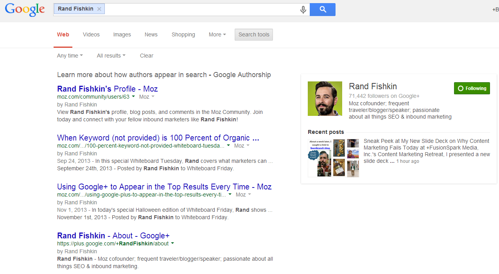Open the All results filter dropdown

[111, 56]
